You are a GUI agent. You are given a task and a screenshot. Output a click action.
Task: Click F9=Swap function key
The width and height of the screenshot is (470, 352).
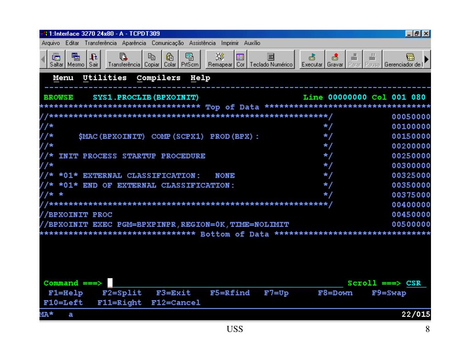click(x=389, y=293)
